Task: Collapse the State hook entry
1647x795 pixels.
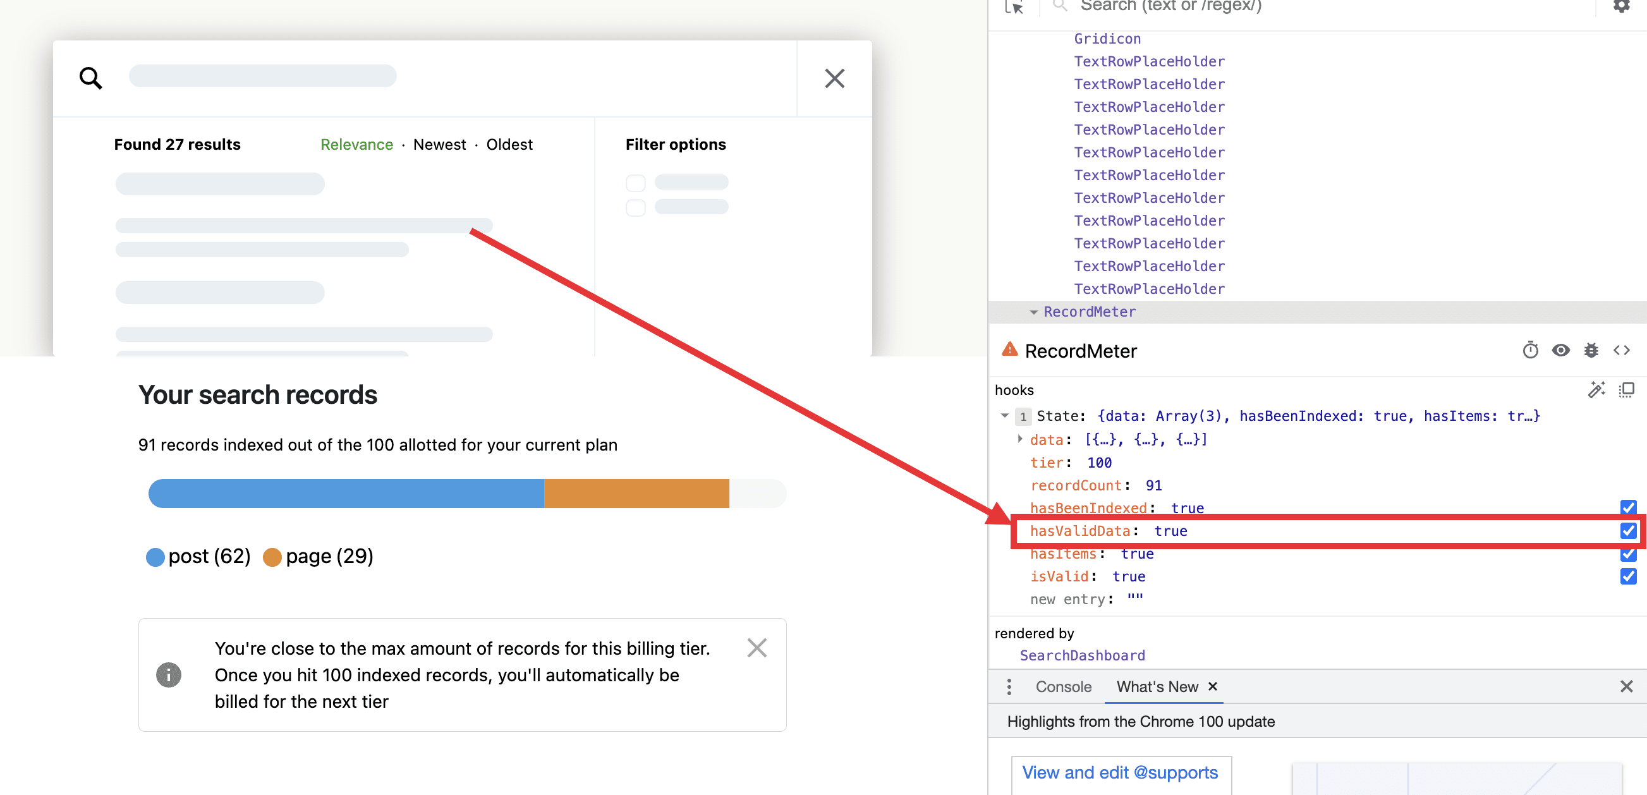Action: click(x=1004, y=416)
